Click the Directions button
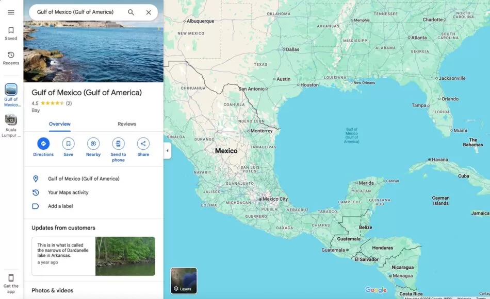This screenshot has width=490, height=299. (43, 147)
